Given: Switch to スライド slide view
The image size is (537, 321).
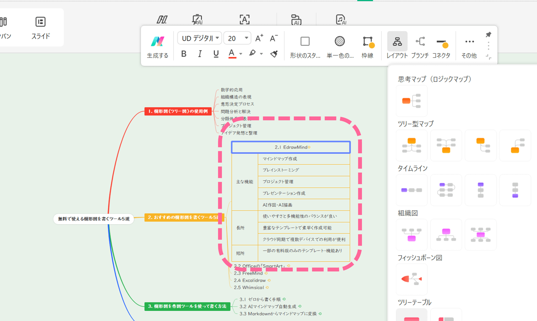Looking at the screenshot, I should [41, 28].
